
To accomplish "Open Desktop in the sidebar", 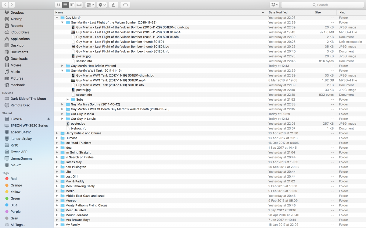I will tap(17, 45).
